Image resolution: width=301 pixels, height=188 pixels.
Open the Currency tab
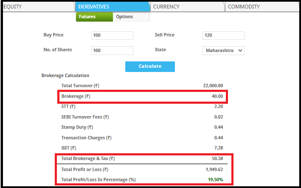click(x=166, y=7)
